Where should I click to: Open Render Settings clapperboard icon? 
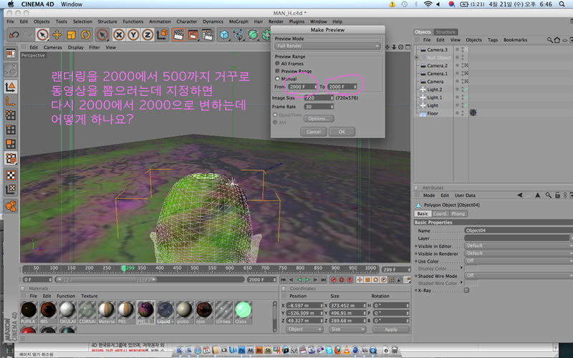click(207, 34)
